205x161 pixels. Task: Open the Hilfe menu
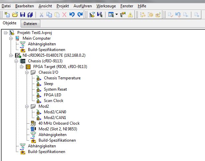[x=142, y=6]
